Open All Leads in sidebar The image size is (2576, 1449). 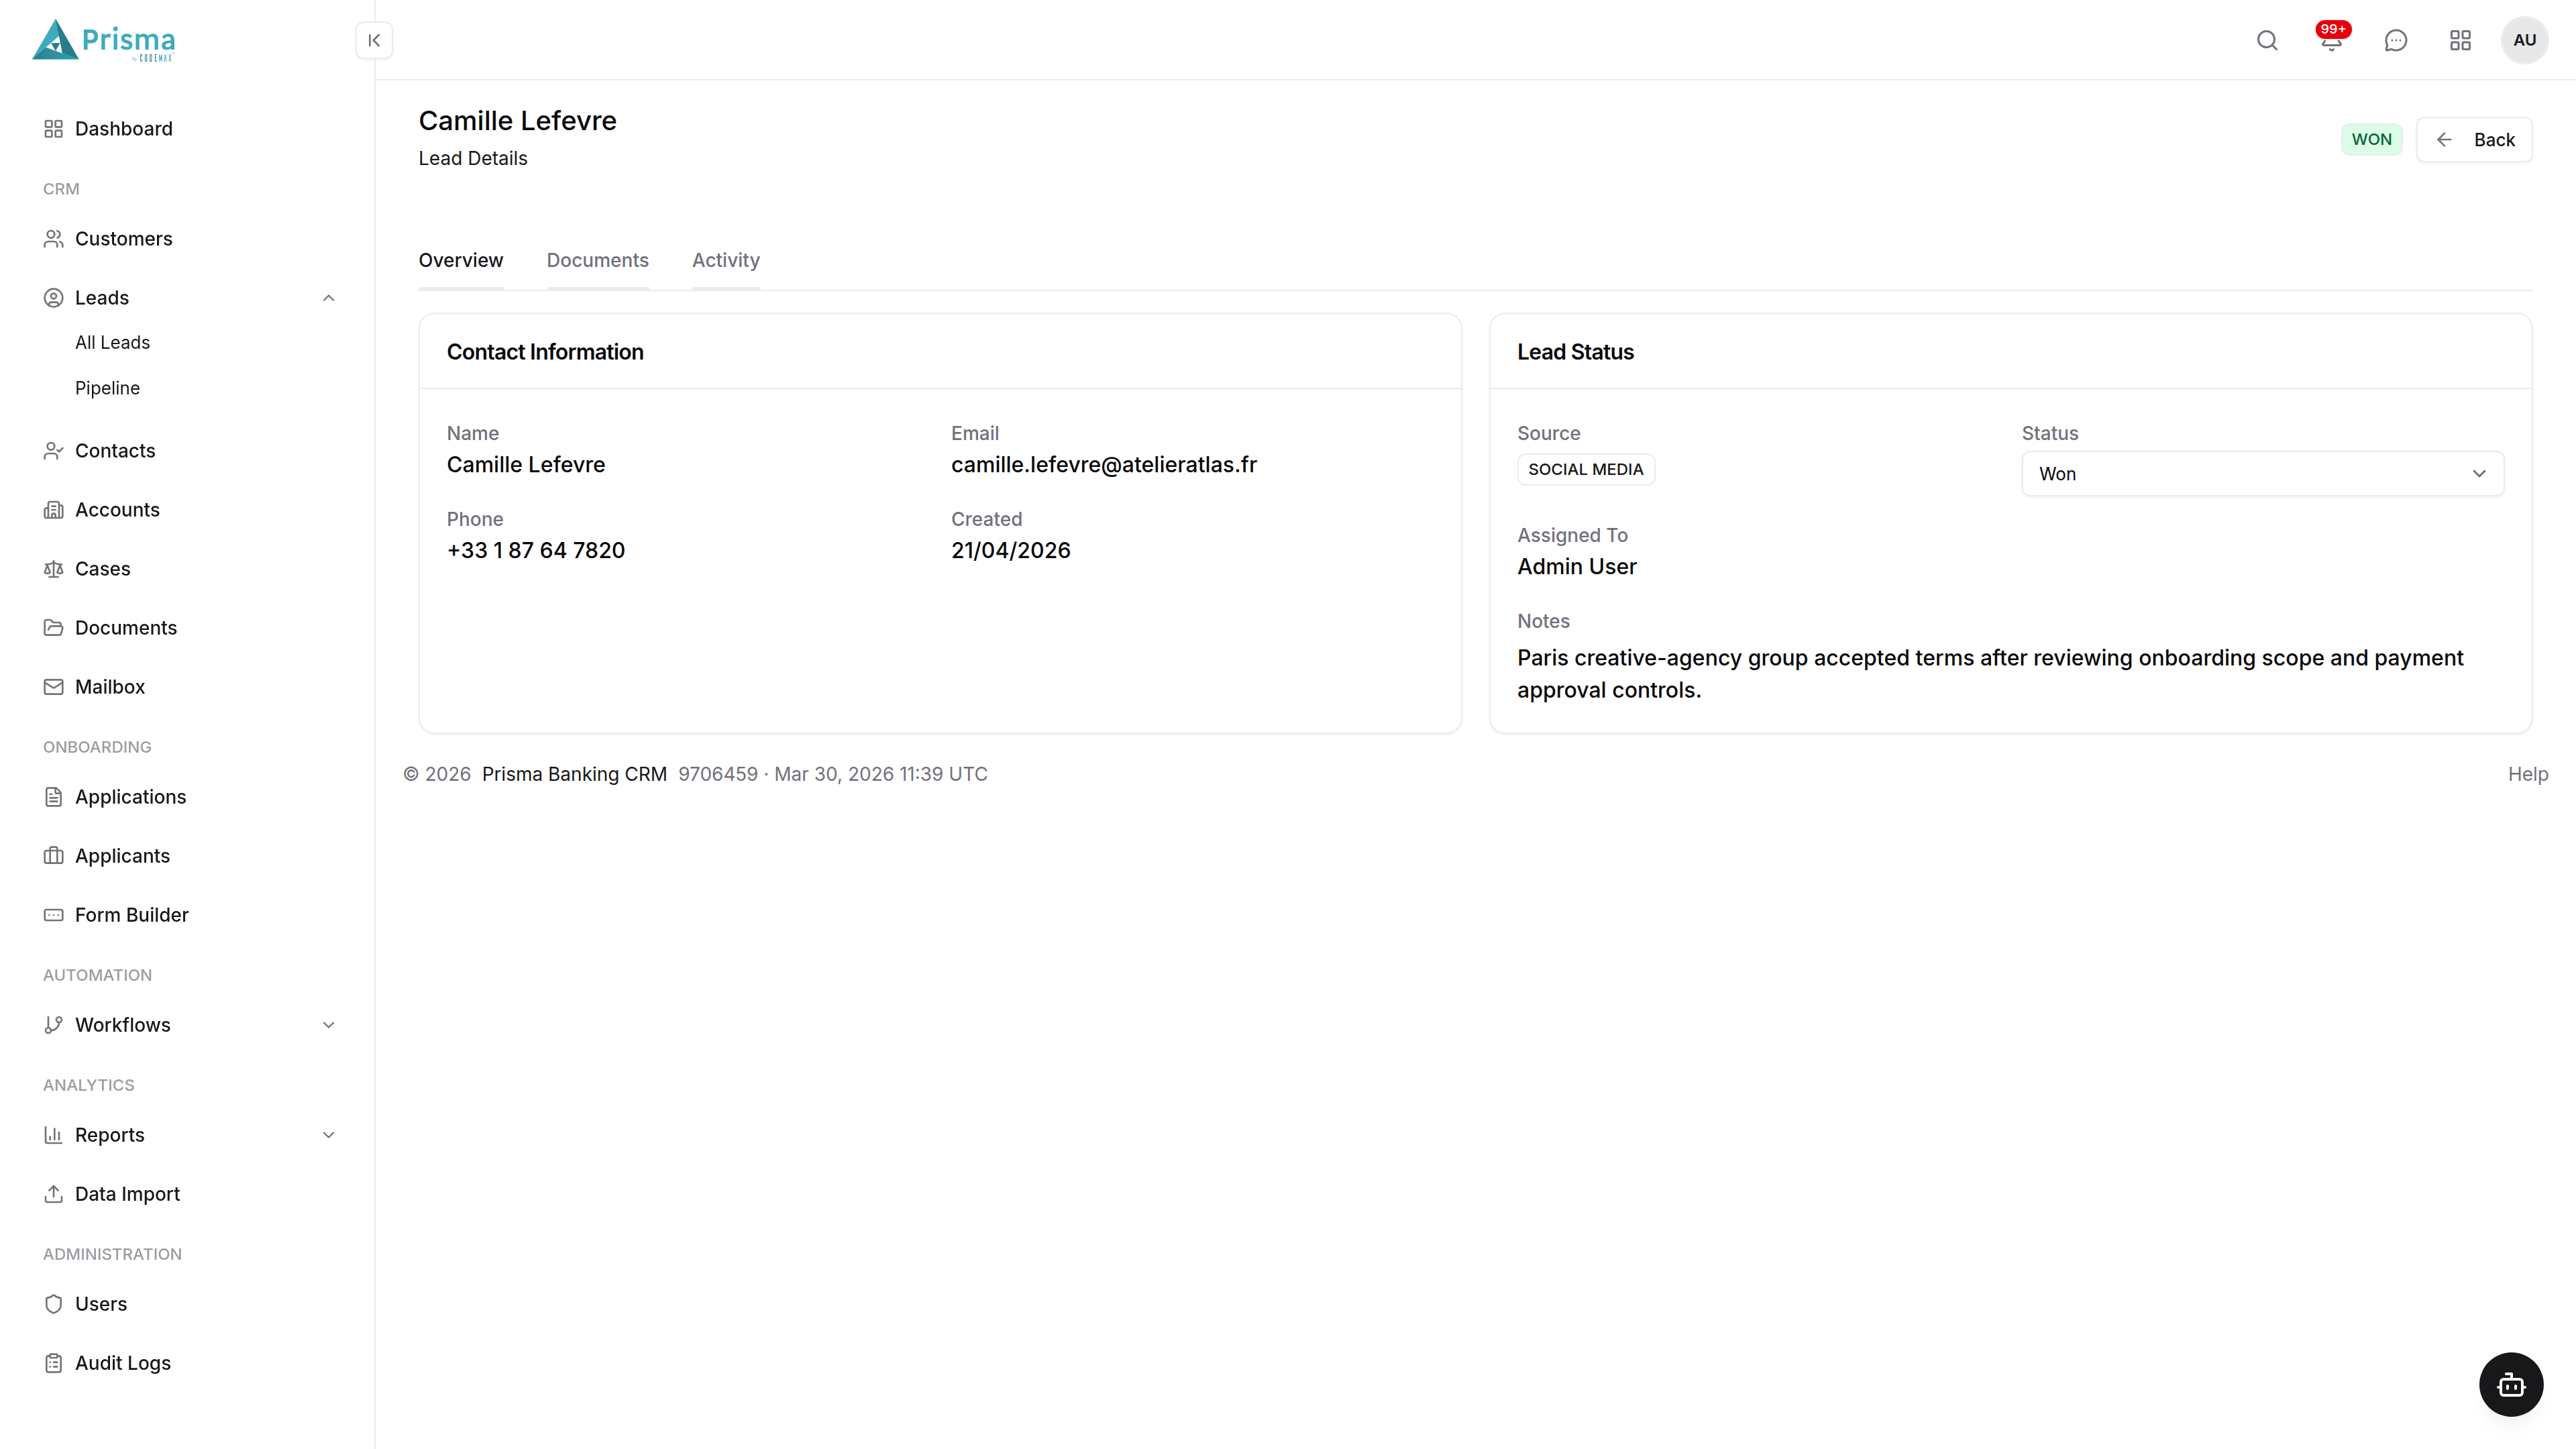[x=112, y=343]
